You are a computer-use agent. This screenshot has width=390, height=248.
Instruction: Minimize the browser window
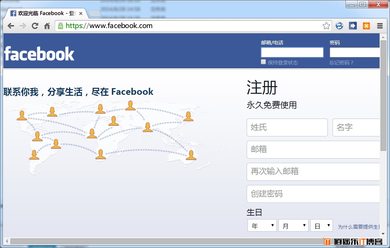(352, 4)
